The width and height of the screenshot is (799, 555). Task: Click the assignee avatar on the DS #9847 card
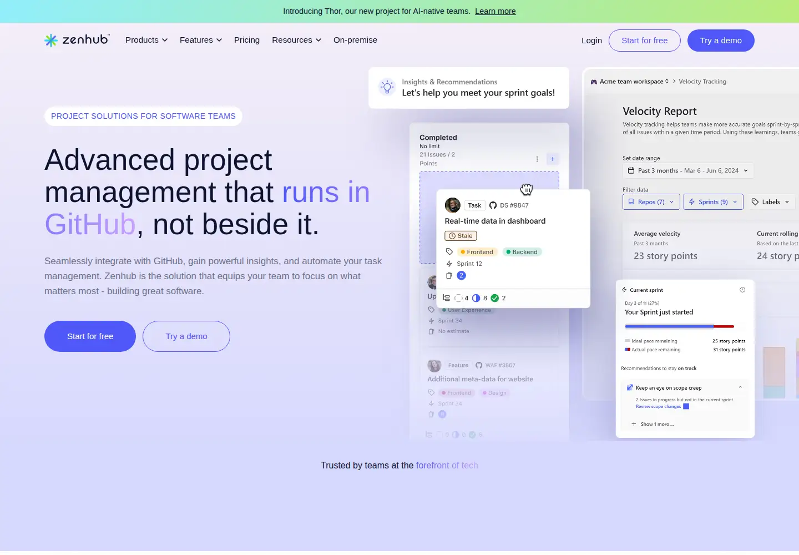tap(453, 205)
